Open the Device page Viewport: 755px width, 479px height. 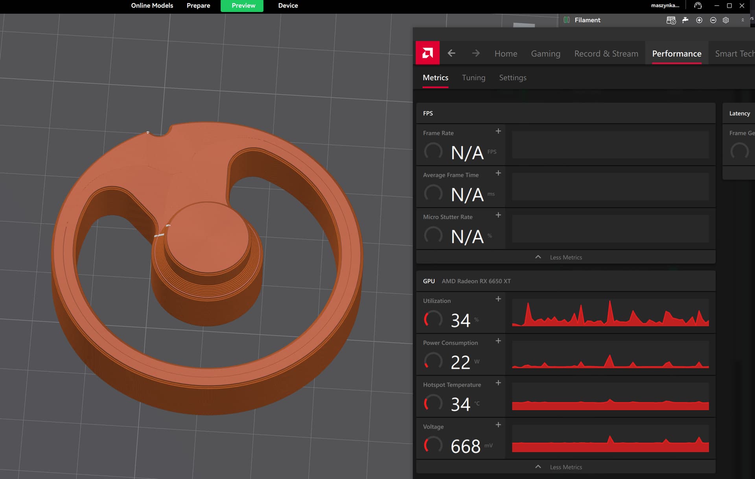click(x=288, y=6)
